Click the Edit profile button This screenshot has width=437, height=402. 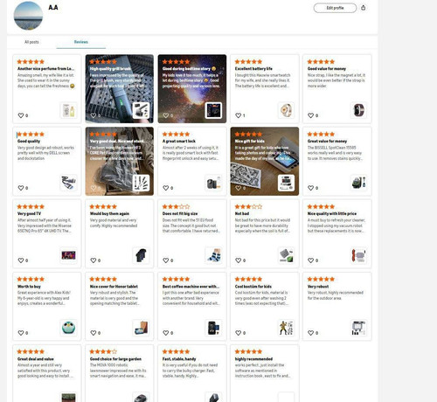point(335,8)
